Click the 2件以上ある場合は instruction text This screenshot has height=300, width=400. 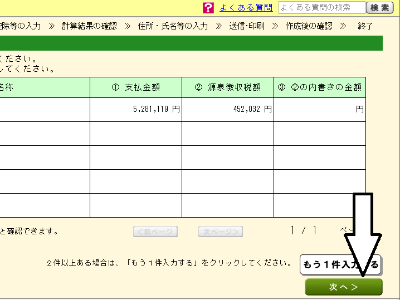[x=169, y=263]
